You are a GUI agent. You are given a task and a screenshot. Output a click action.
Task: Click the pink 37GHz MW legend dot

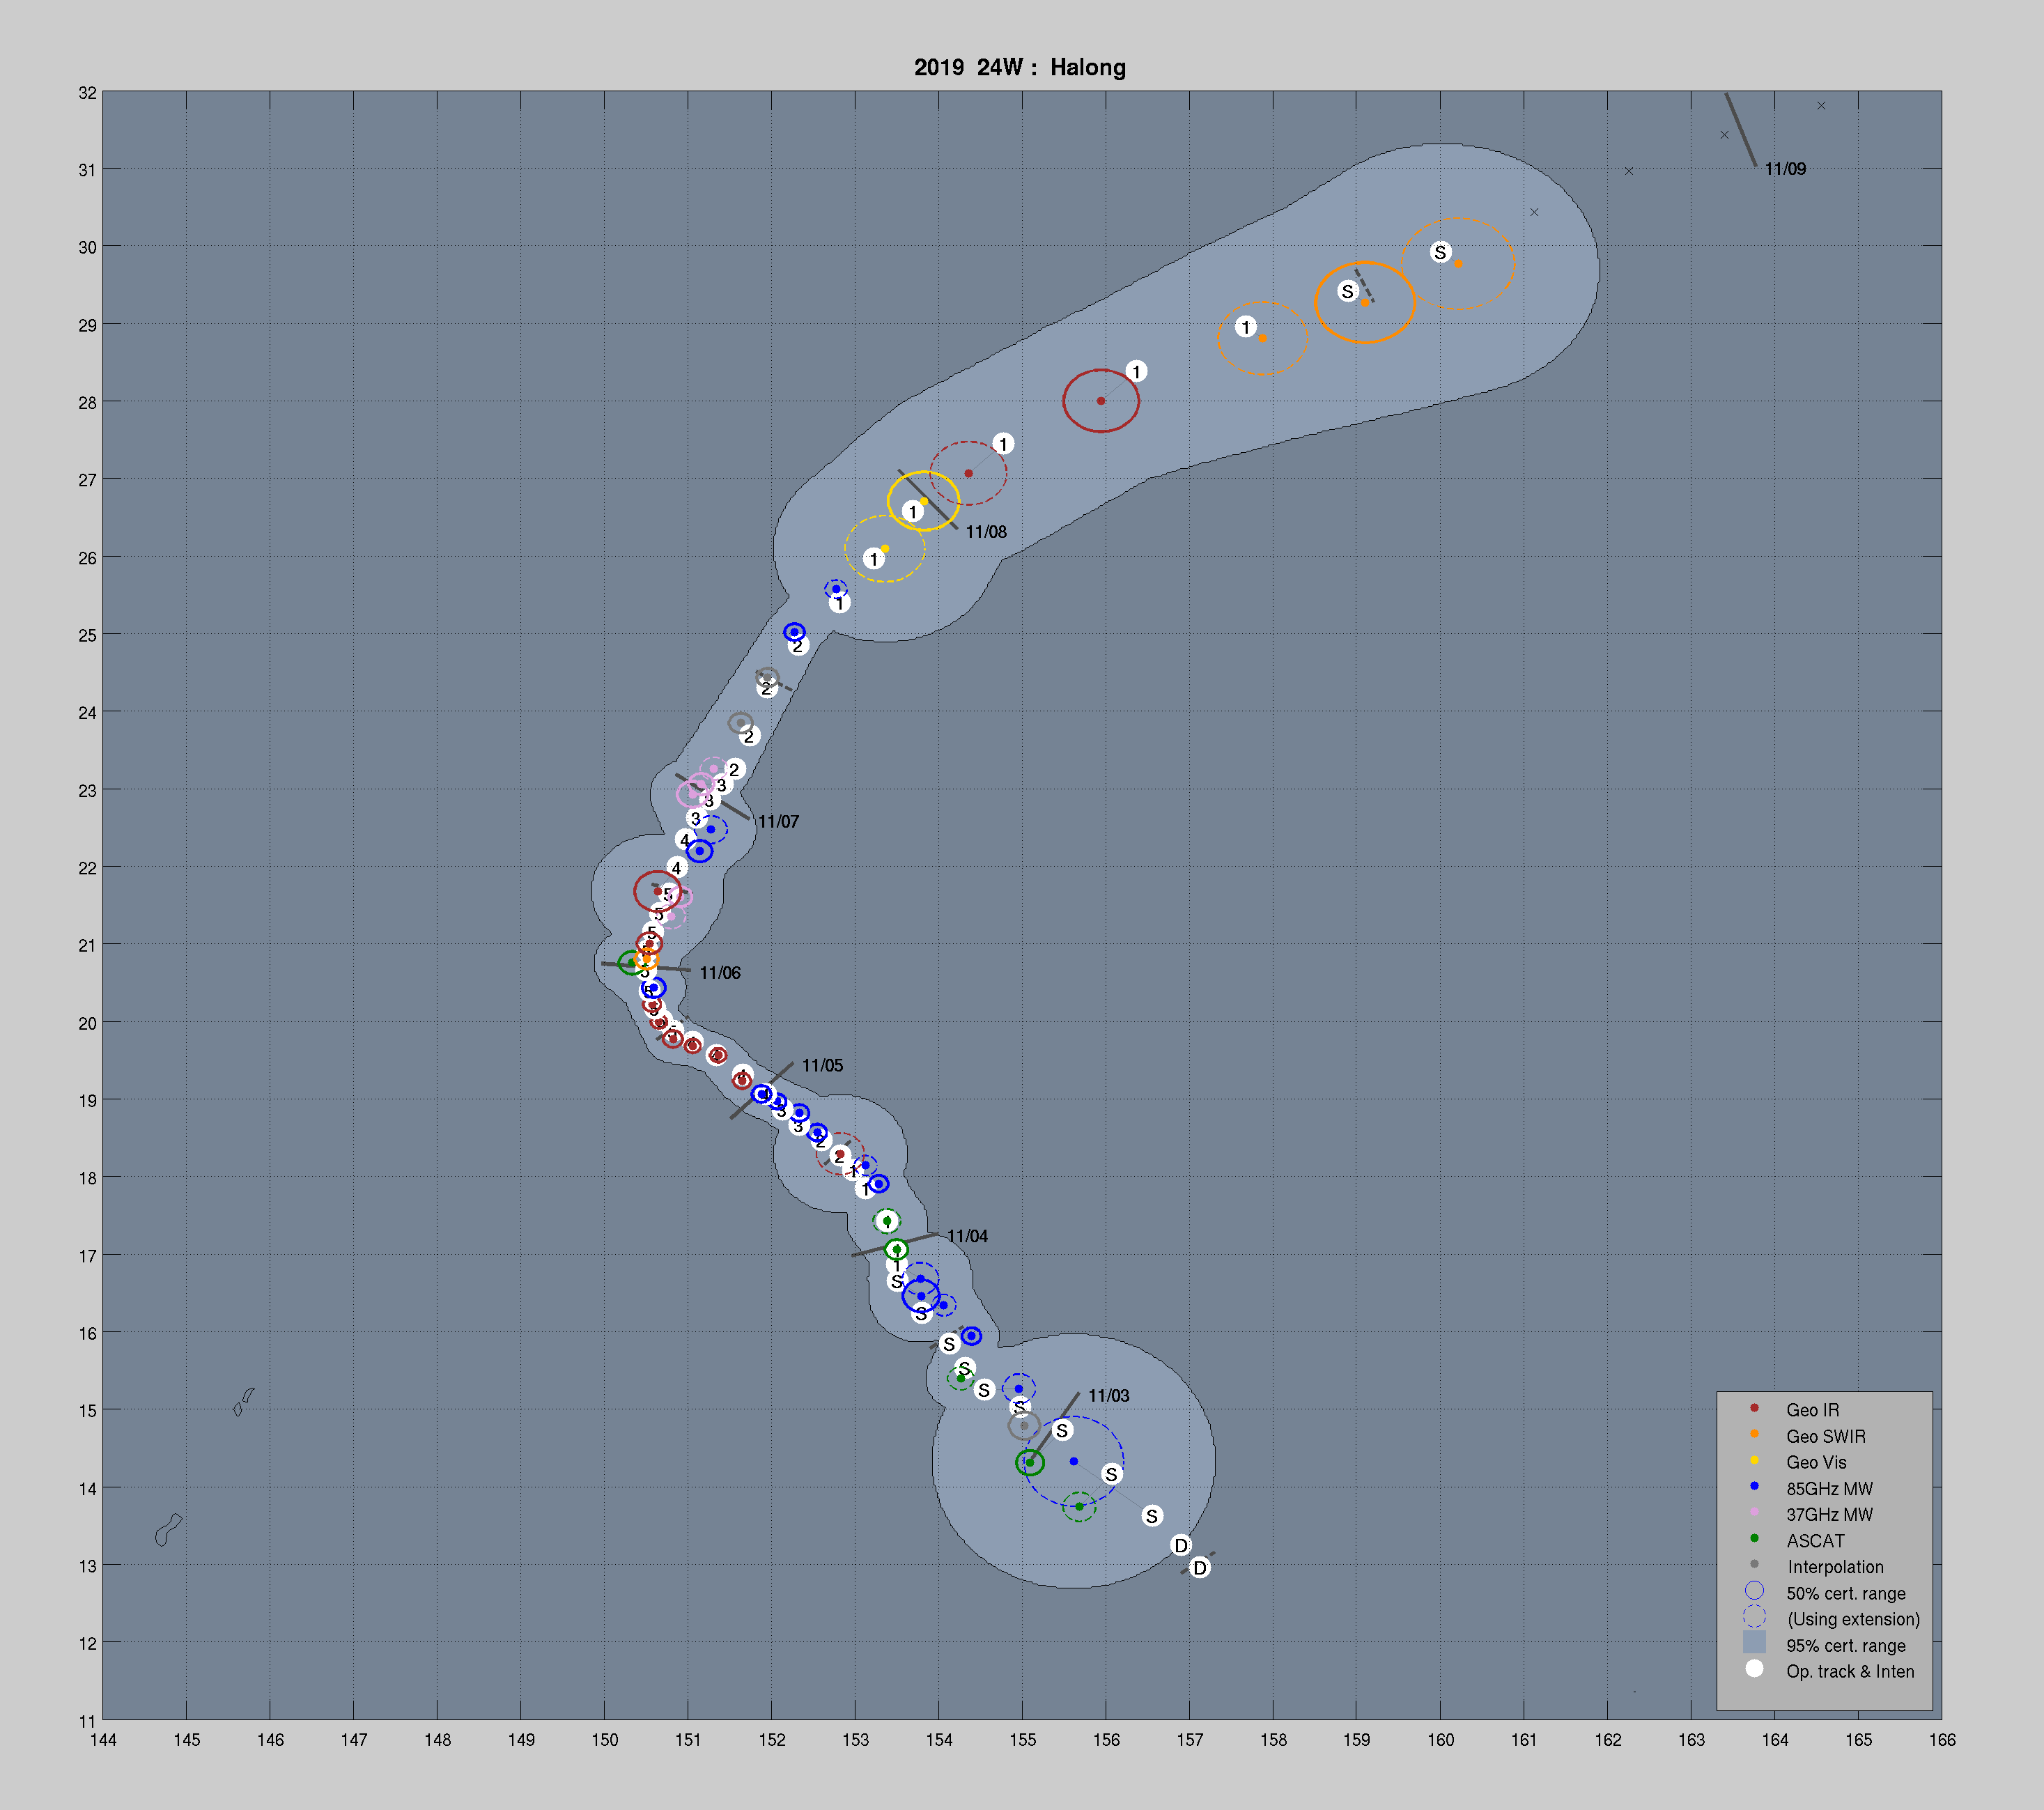click(1754, 1512)
